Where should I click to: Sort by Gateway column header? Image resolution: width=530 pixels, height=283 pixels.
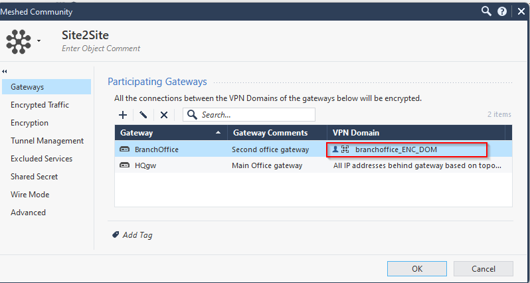point(171,133)
